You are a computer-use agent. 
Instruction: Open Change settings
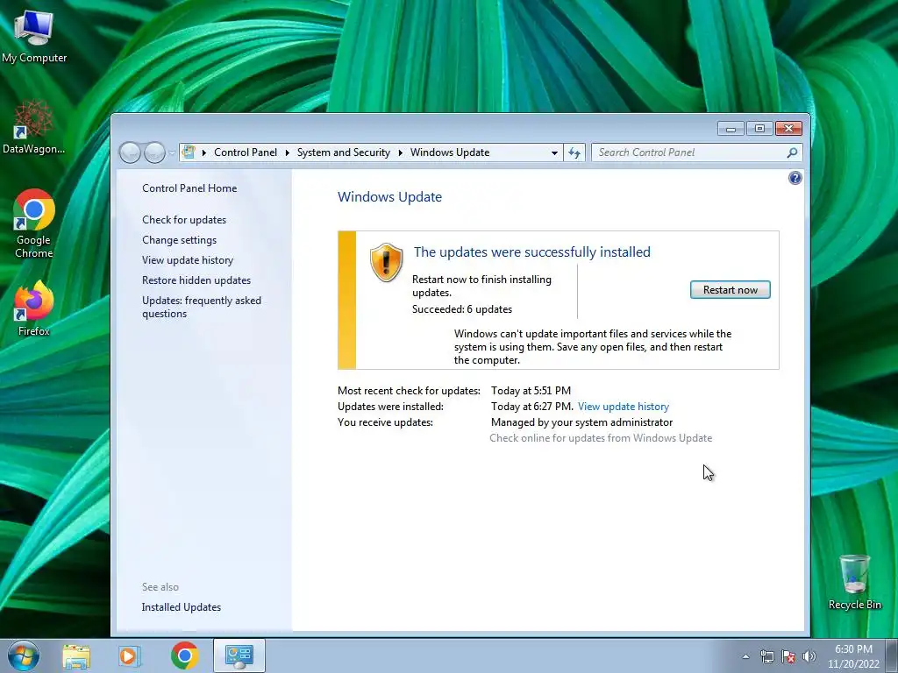[x=179, y=240]
